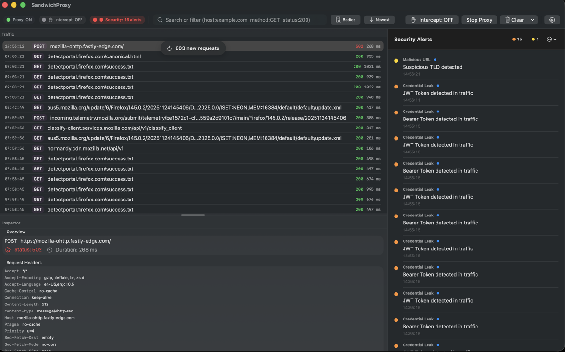Open the ellipsis options menu in Security Alerts
Image resolution: width=565 pixels, height=352 pixels.
click(549, 39)
